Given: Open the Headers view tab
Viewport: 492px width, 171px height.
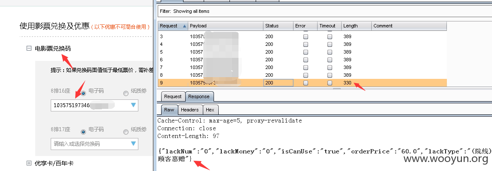Looking at the screenshot, I should tap(190, 110).
